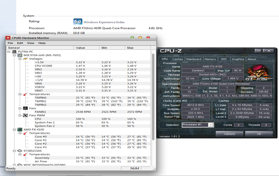Click the AMD FX-4100 chip icon
This screenshot has height=176, width=279.
(x=20, y=130)
